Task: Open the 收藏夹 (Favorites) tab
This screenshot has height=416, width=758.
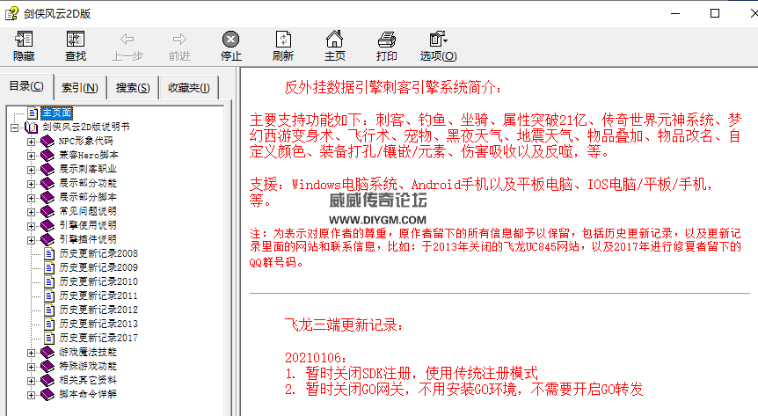Action: (188, 88)
